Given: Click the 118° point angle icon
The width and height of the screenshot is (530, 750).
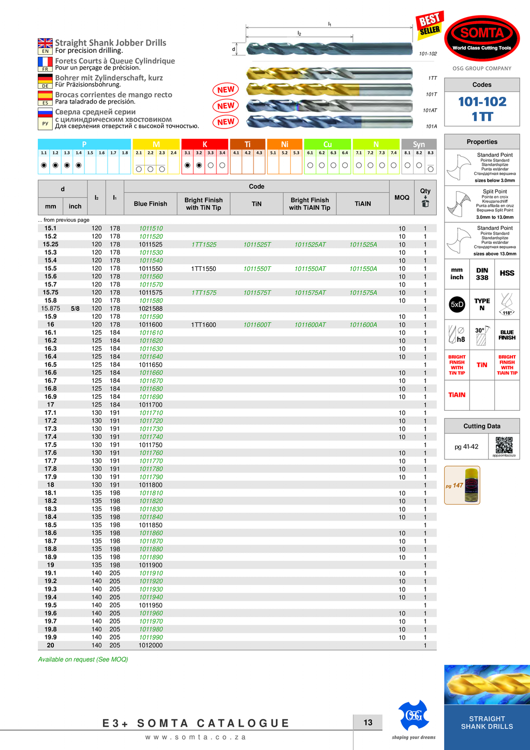Looking at the screenshot, I should (507, 304).
